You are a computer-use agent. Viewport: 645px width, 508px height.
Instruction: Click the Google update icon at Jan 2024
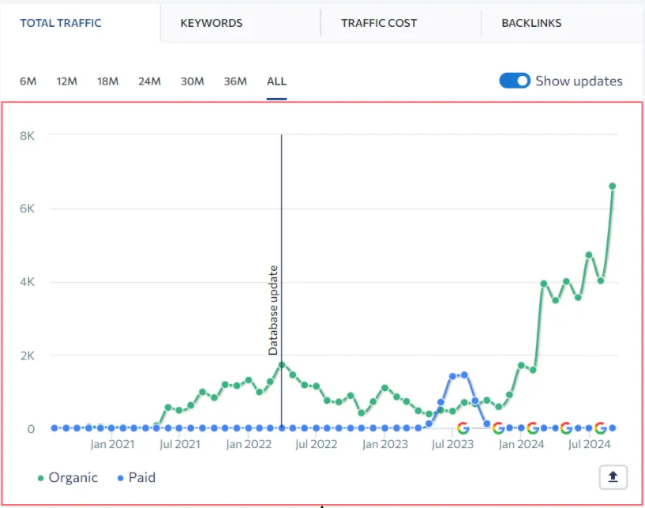(x=531, y=427)
